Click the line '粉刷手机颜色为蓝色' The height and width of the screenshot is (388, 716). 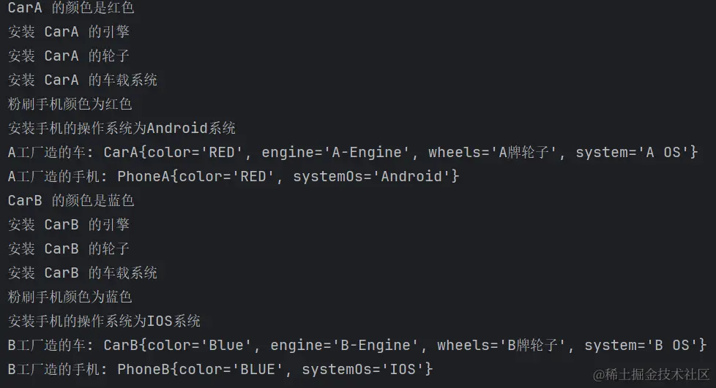tap(70, 297)
